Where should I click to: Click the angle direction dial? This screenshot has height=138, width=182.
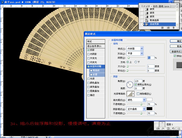130,85
